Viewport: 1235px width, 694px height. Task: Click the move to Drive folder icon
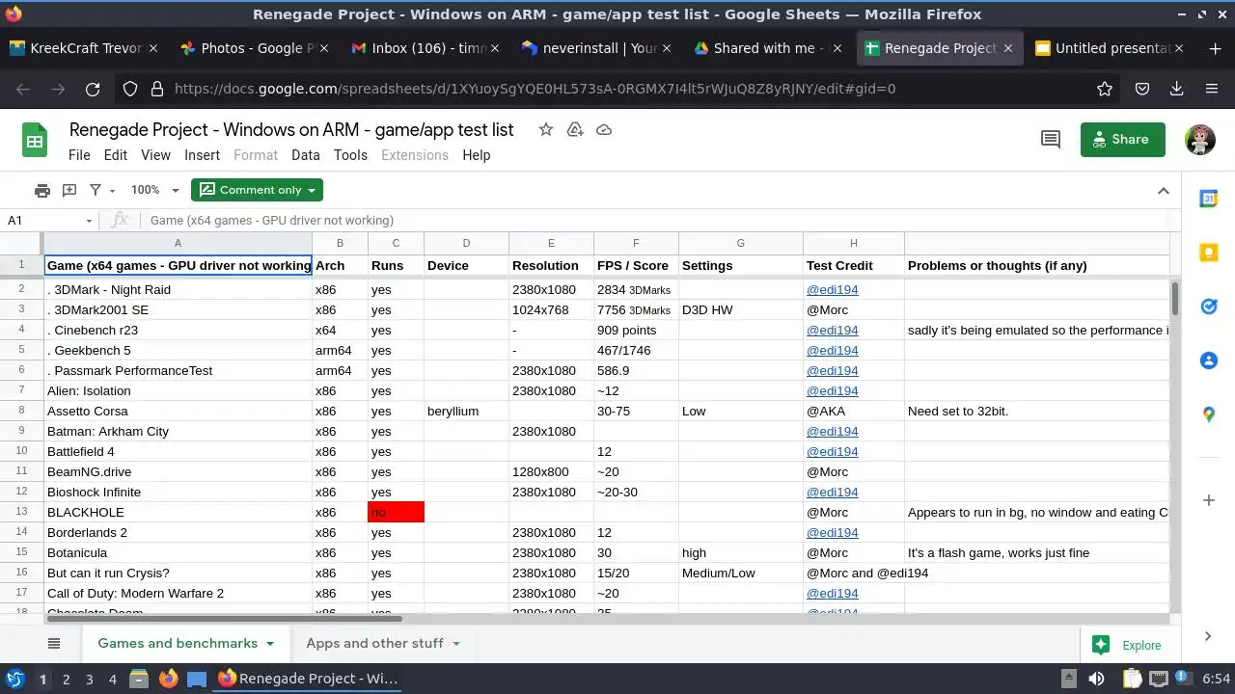coord(575,130)
